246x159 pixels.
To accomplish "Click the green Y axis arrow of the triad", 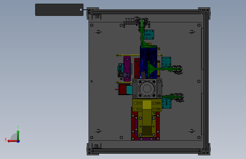I will [18, 135].
